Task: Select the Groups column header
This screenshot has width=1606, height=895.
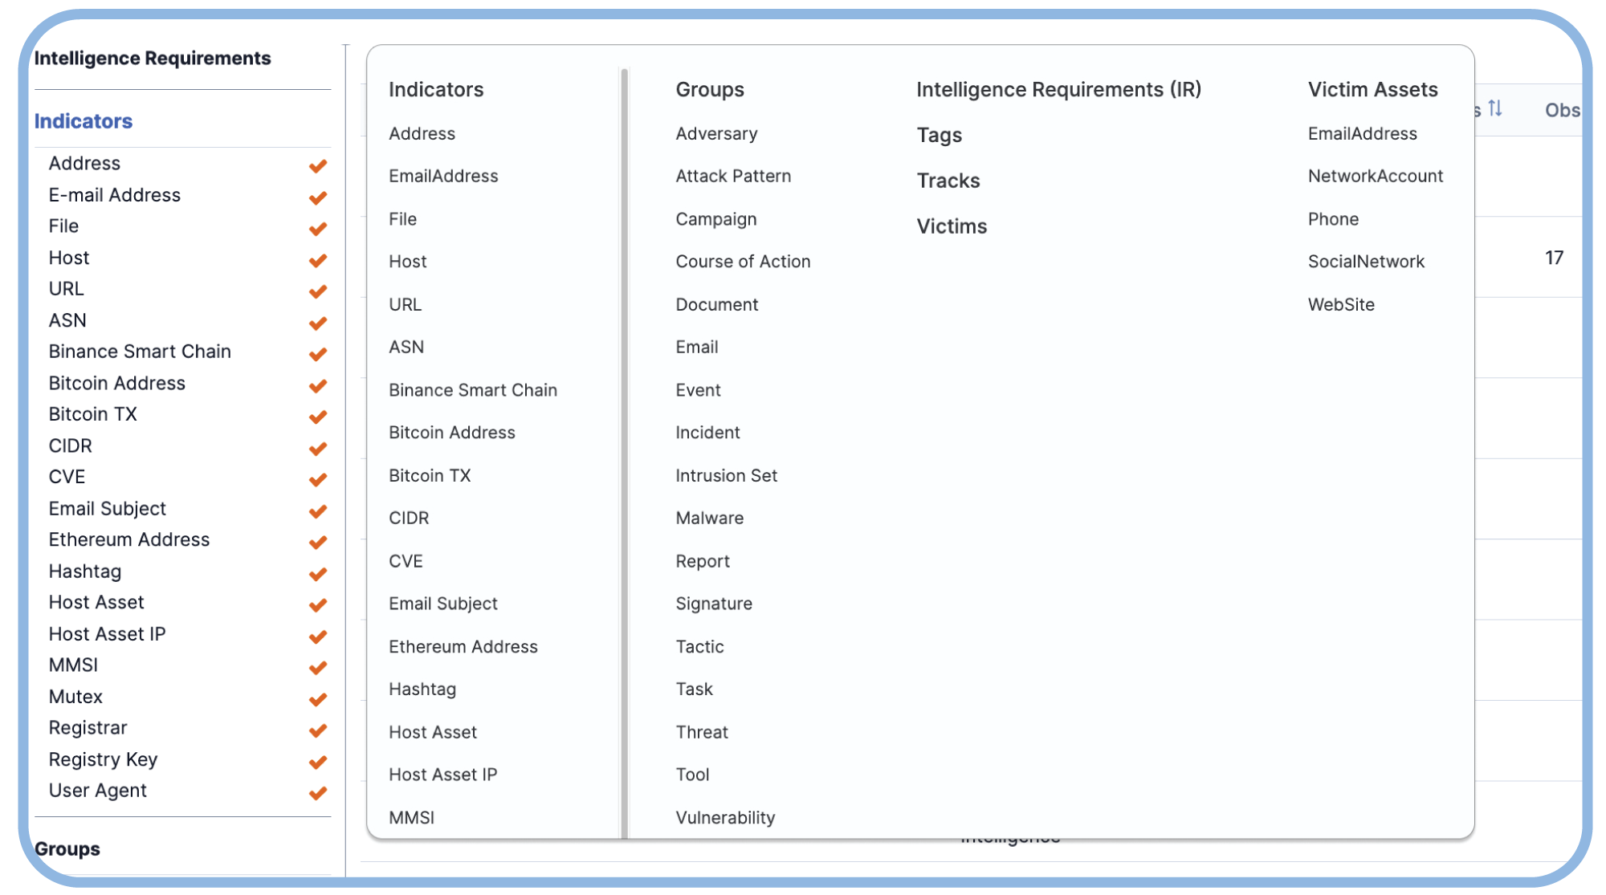Action: [x=711, y=89]
